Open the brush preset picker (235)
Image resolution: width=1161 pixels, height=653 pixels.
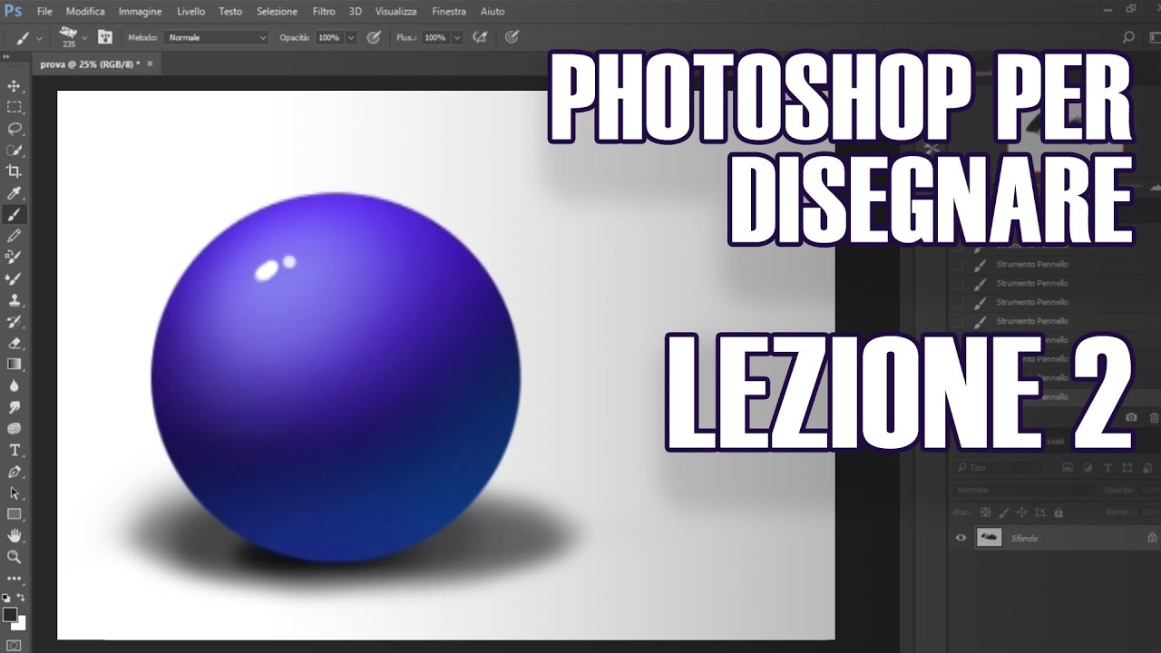coord(70,36)
